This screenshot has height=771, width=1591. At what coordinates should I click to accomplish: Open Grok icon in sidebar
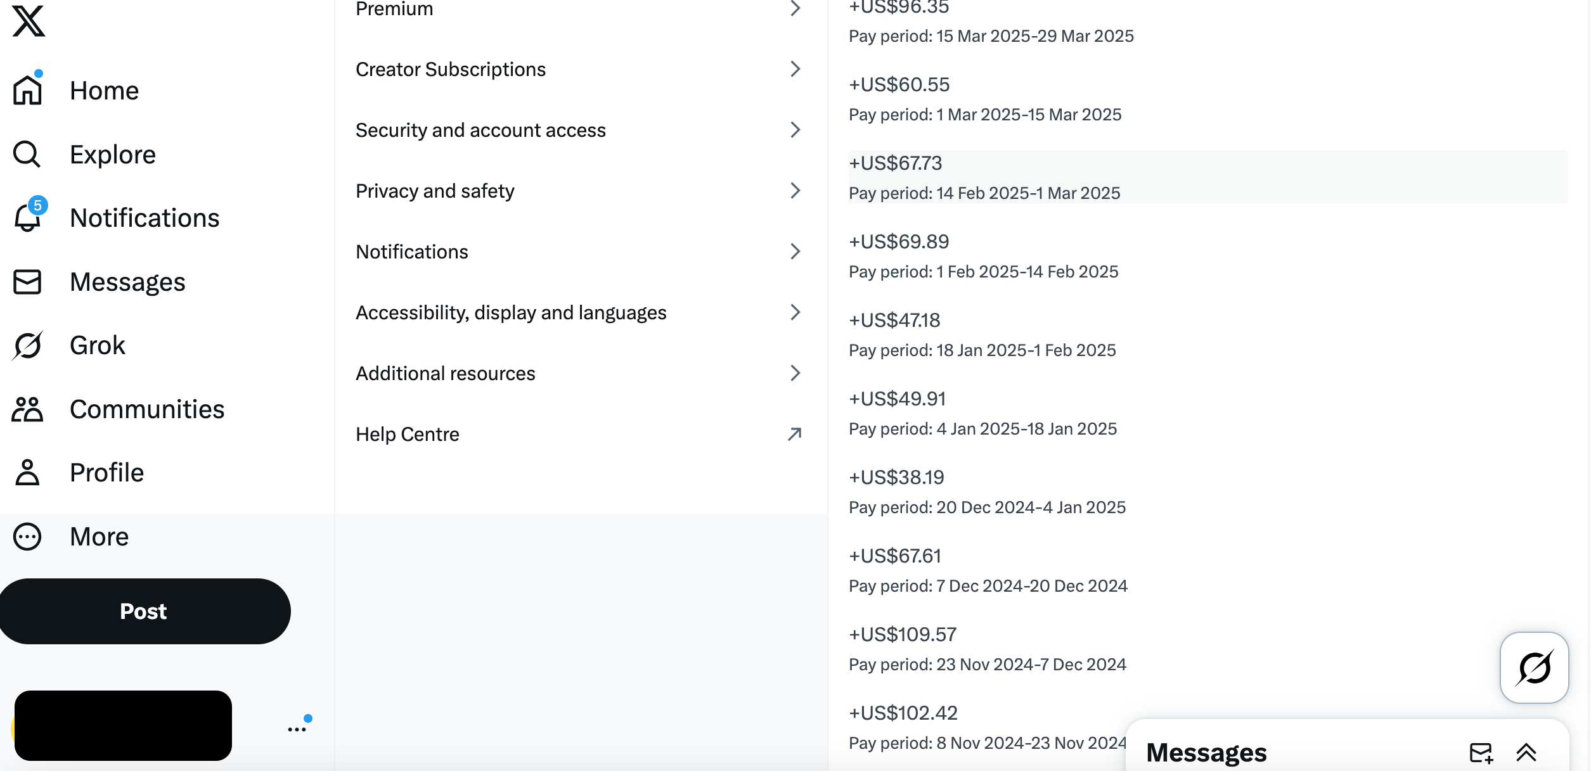(x=27, y=345)
